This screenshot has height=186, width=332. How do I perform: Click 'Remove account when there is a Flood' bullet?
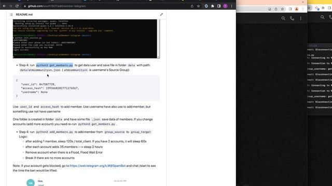pyautogui.click(x=64, y=152)
